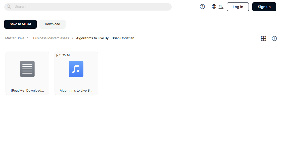Switch view with the grid layout icon
This screenshot has height=160, width=282.
coord(263,38)
